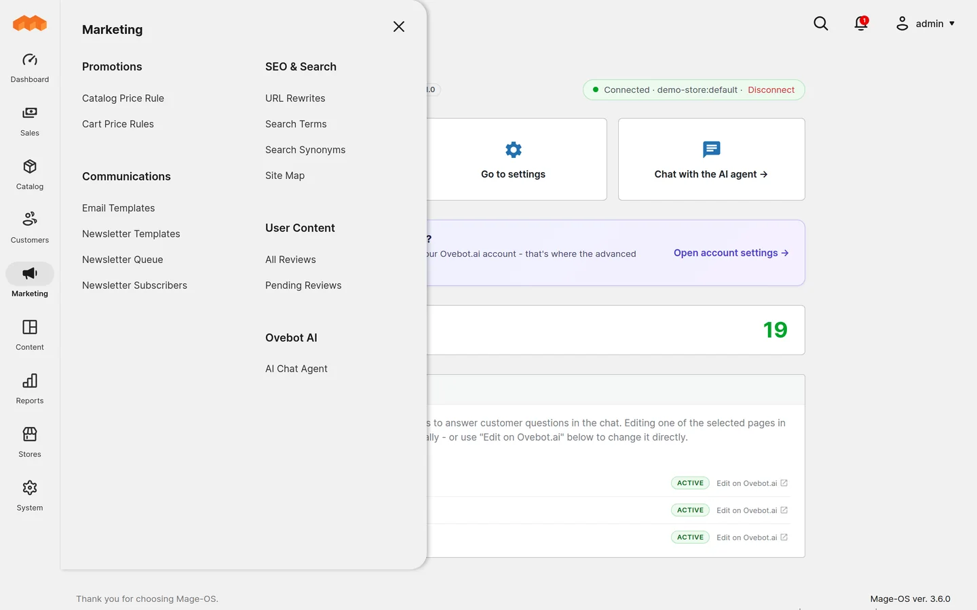The height and width of the screenshot is (610, 977).
Task: Open Newsletter Subscribers
Action: (x=134, y=285)
